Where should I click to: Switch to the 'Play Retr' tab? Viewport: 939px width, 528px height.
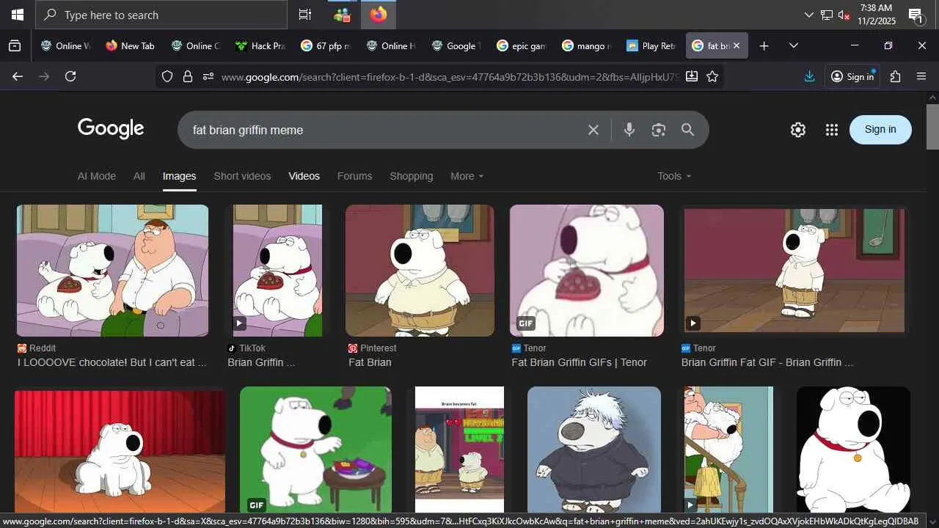coord(651,45)
